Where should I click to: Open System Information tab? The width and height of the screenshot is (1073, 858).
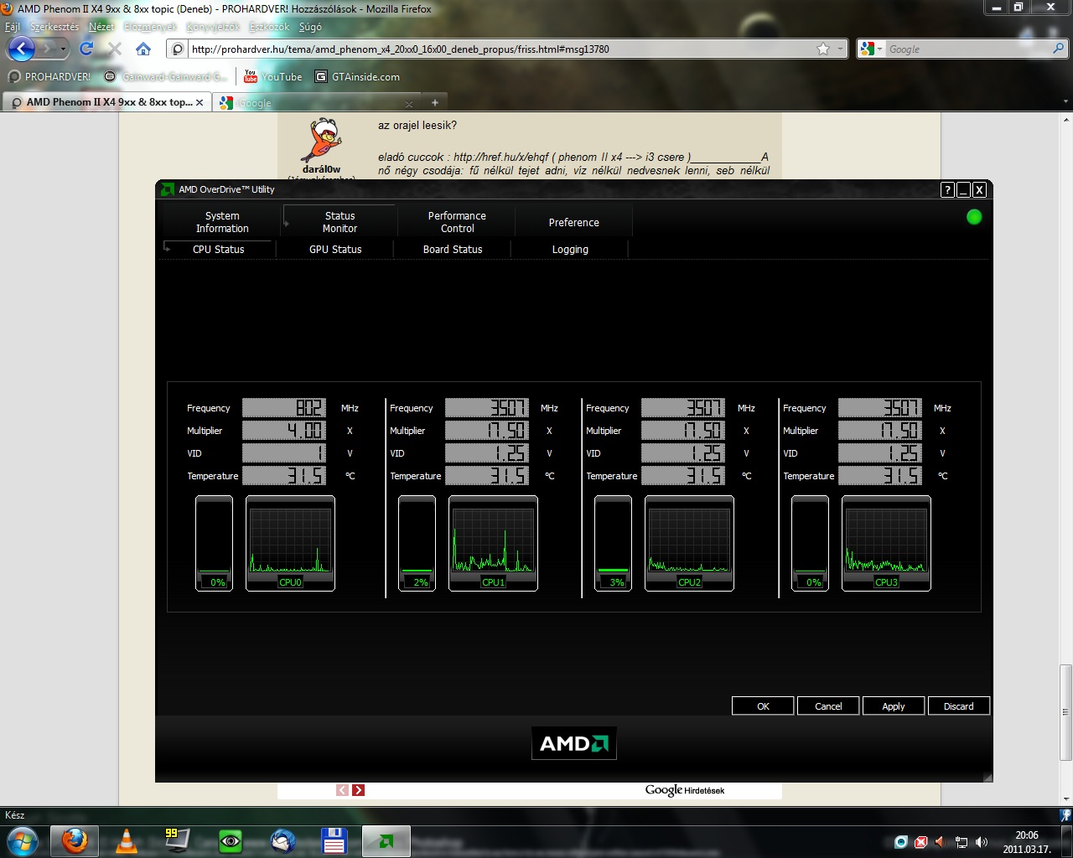click(x=222, y=222)
